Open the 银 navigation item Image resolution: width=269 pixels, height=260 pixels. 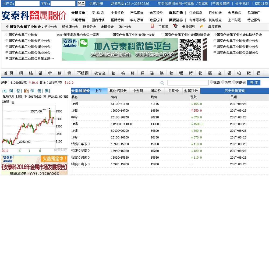click(229, 73)
